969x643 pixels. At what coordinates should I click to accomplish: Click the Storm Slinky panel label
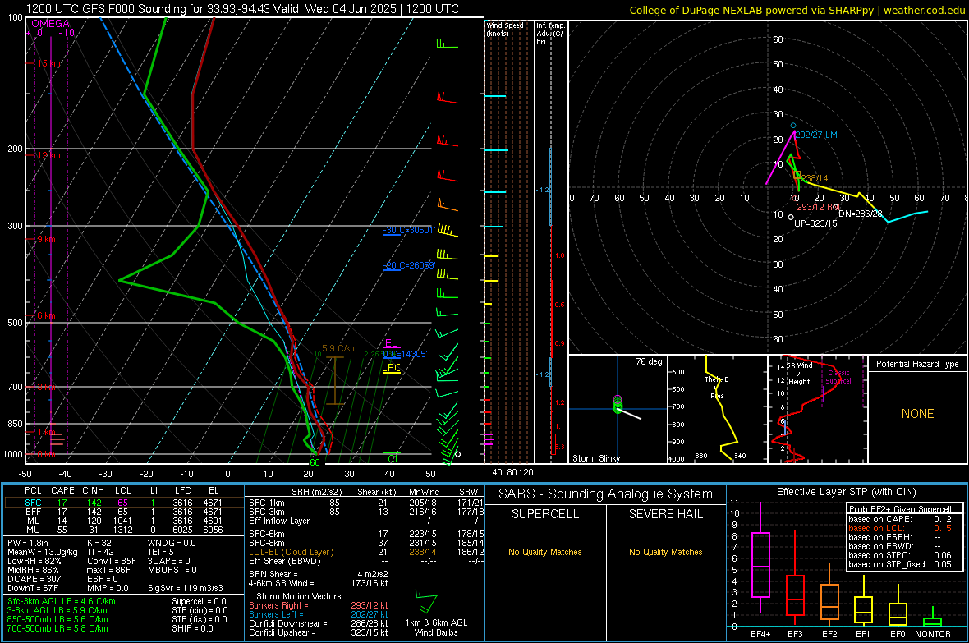coord(596,458)
